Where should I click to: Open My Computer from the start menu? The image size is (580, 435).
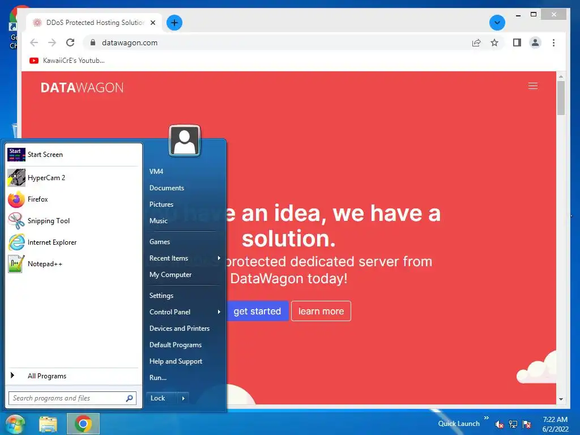(170, 275)
